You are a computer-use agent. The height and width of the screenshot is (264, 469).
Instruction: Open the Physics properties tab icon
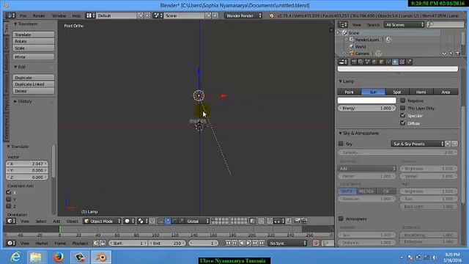pos(409,62)
